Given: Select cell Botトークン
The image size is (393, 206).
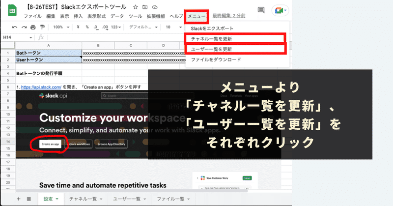Looking at the screenshot, I should pos(49,53).
